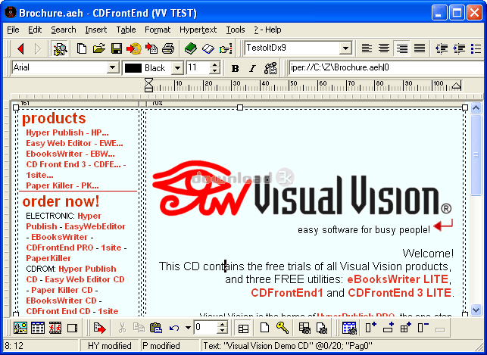Open the Format menu

click(x=158, y=30)
